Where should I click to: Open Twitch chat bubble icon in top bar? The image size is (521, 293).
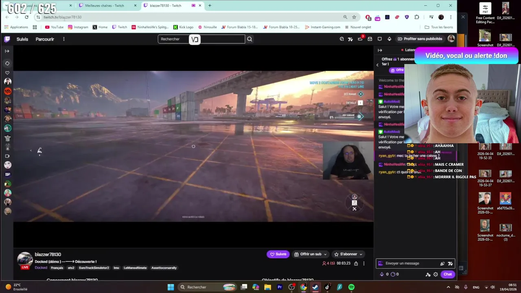point(379,39)
